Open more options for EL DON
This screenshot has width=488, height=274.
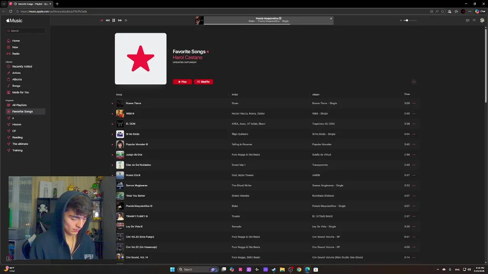tap(414, 124)
